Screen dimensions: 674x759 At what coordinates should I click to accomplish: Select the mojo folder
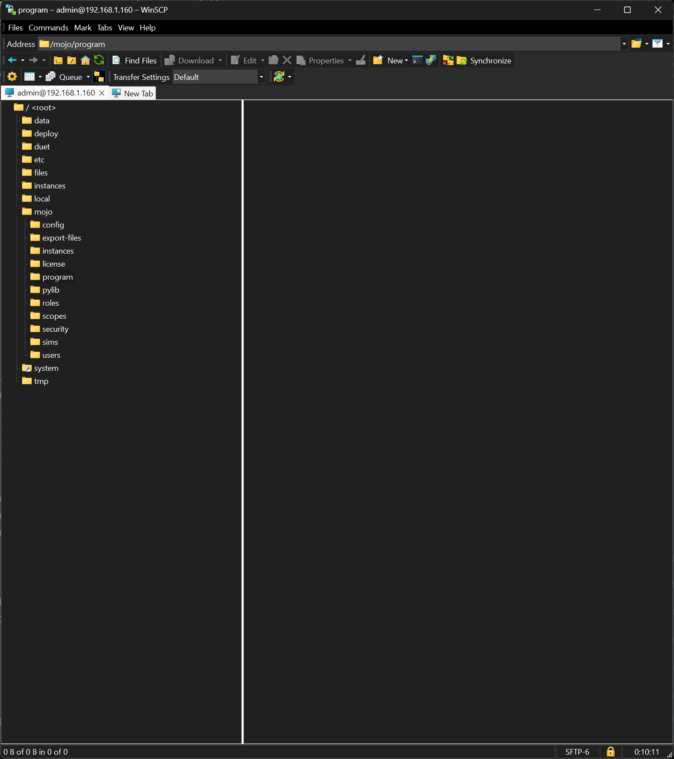coord(37,211)
